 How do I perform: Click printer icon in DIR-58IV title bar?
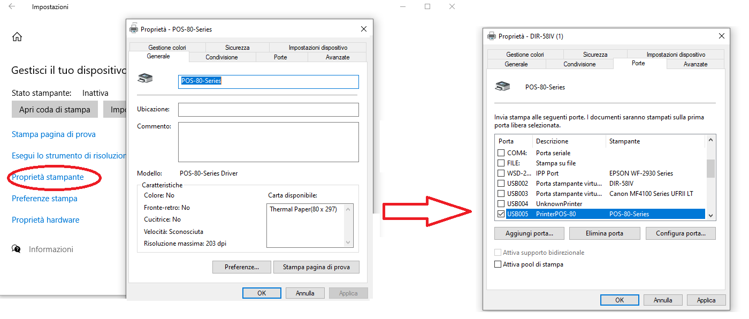coord(492,36)
